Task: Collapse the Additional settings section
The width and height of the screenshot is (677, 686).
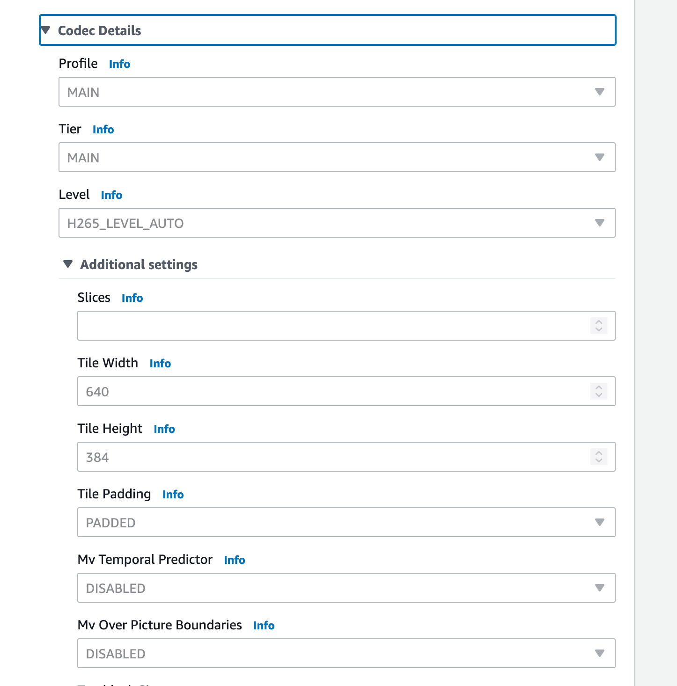Action: tap(130, 264)
